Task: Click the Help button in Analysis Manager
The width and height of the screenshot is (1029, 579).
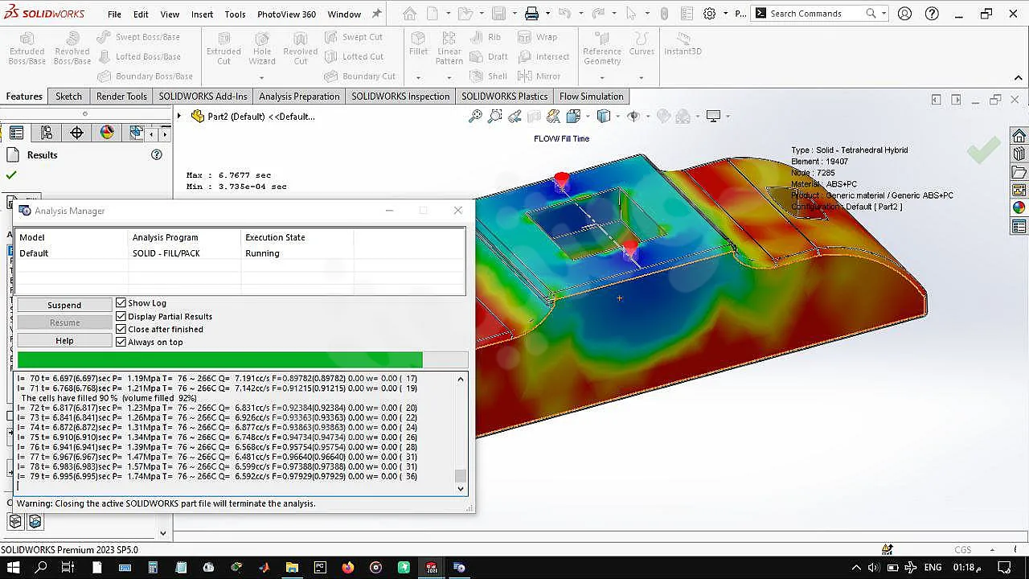Action: tap(64, 341)
